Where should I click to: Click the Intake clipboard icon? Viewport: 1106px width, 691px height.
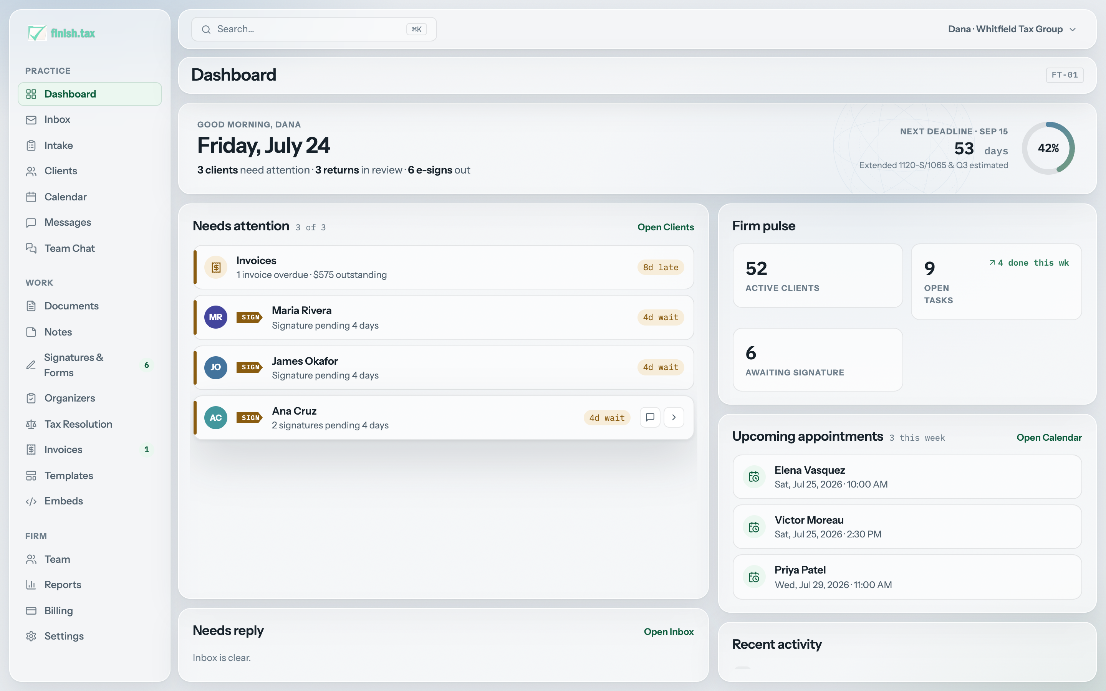(x=31, y=145)
